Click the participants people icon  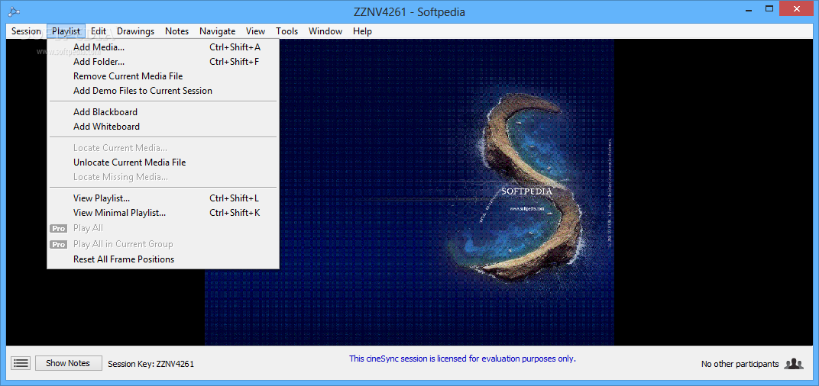coord(793,364)
